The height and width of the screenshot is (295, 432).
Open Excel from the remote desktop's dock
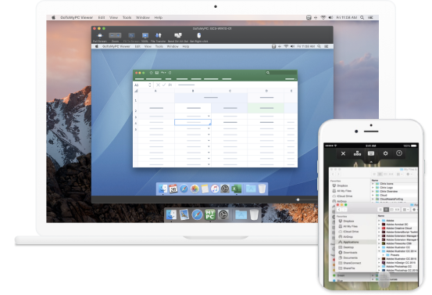(236, 189)
